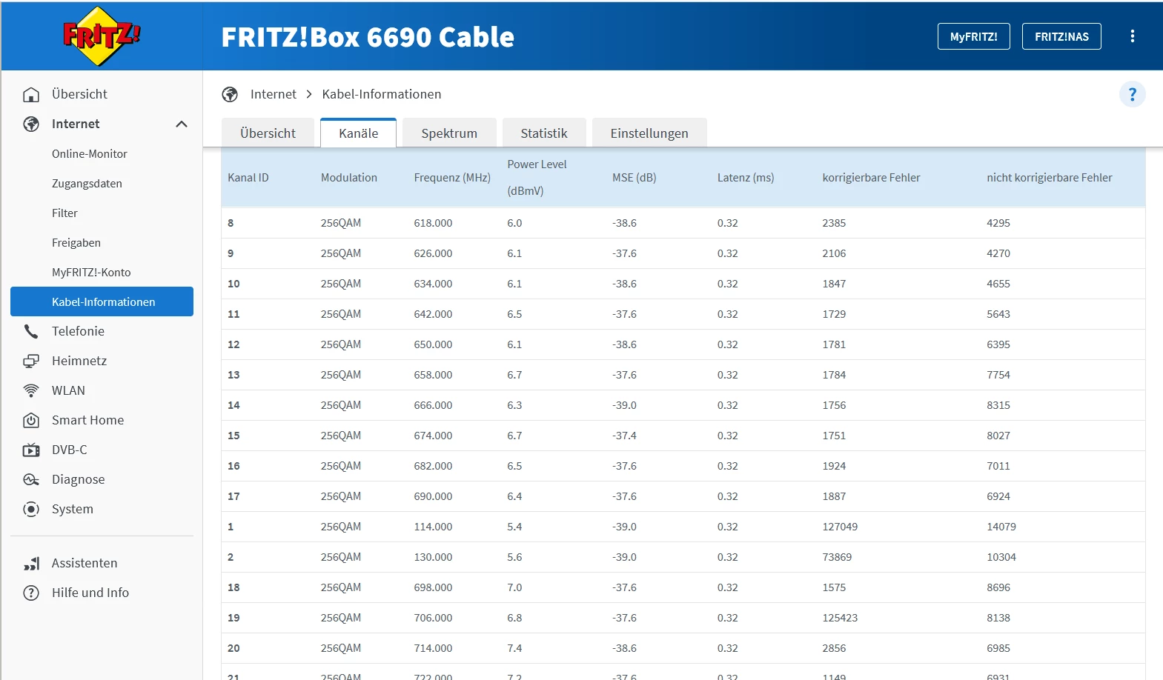Open the Einstellungen tab
1163x680 pixels.
coord(649,133)
